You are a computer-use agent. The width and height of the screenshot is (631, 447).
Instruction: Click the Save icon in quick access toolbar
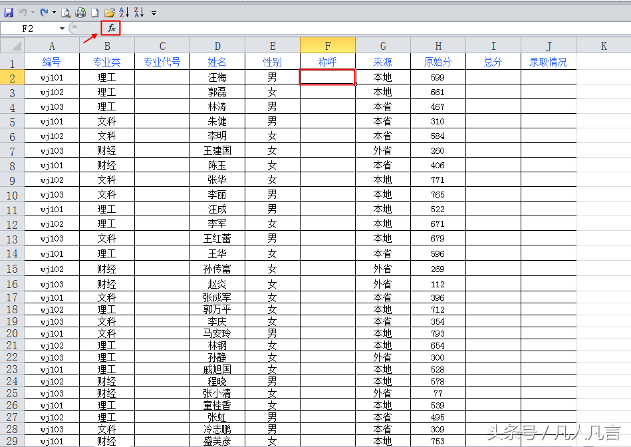pos(9,13)
